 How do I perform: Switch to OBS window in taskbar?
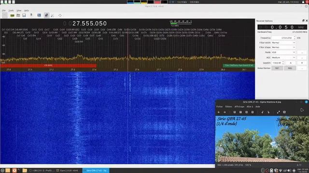point(42,171)
